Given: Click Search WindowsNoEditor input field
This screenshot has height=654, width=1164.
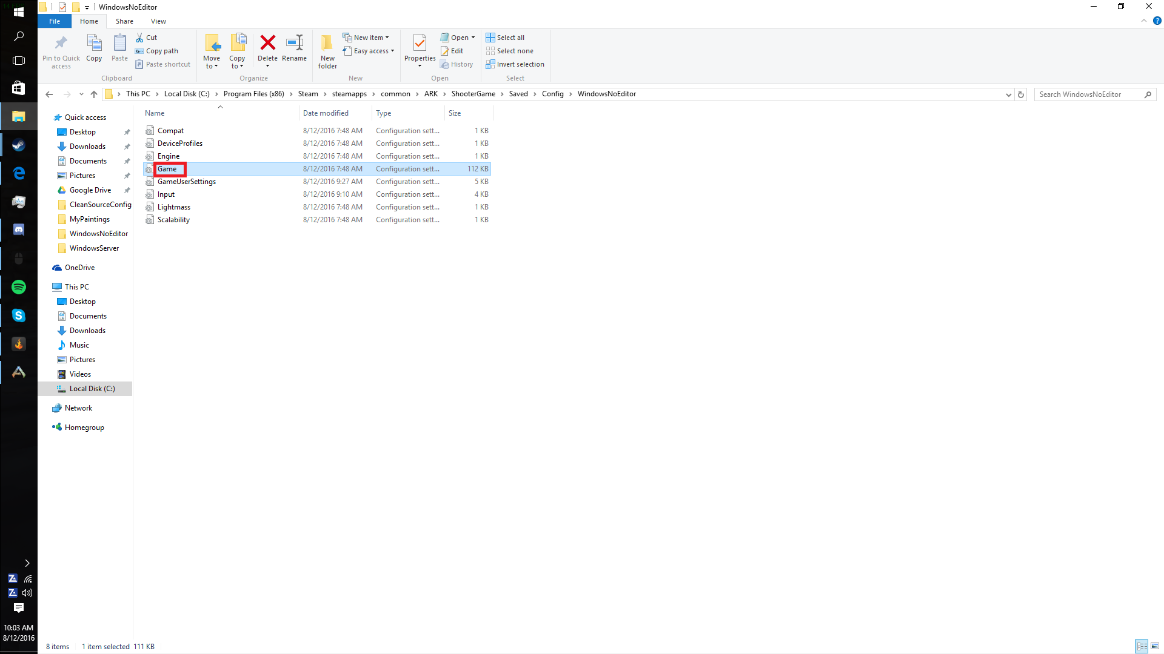Looking at the screenshot, I should (1088, 94).
